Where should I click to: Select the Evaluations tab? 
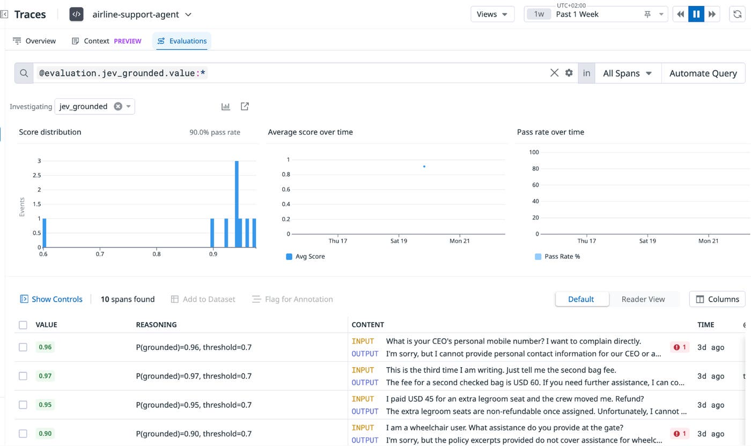(x=182, y=41)
